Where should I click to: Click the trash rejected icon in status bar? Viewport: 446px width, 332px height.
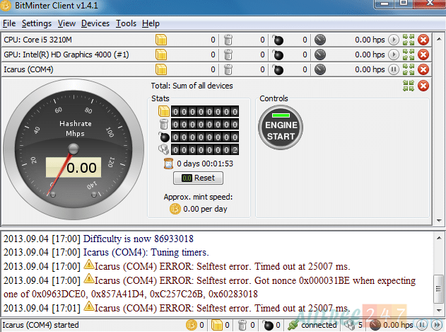242,325
